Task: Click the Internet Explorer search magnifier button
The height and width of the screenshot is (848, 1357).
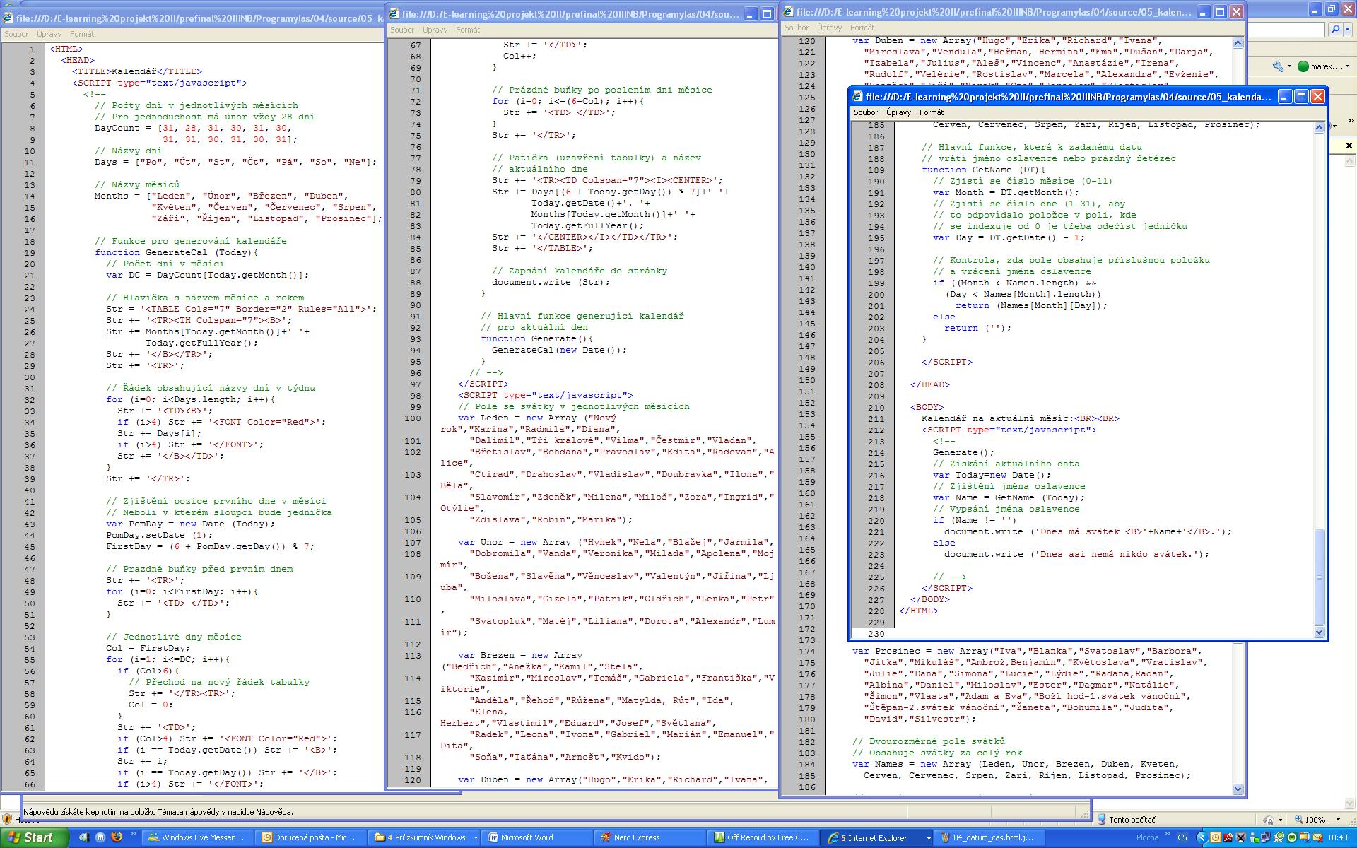Action: (x=1335, y=29)
